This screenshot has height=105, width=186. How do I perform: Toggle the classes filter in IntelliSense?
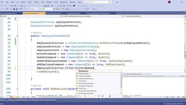[85, 96]
